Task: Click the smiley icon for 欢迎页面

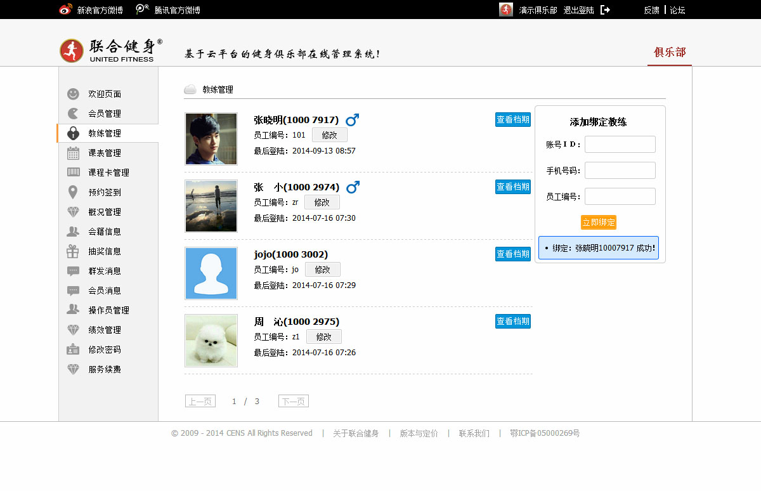Action: point(74,94)
